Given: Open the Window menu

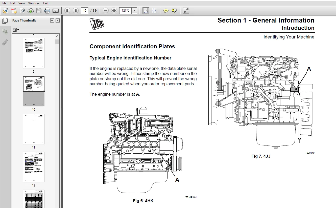Looking at the screenshot, I should (34, 3).
